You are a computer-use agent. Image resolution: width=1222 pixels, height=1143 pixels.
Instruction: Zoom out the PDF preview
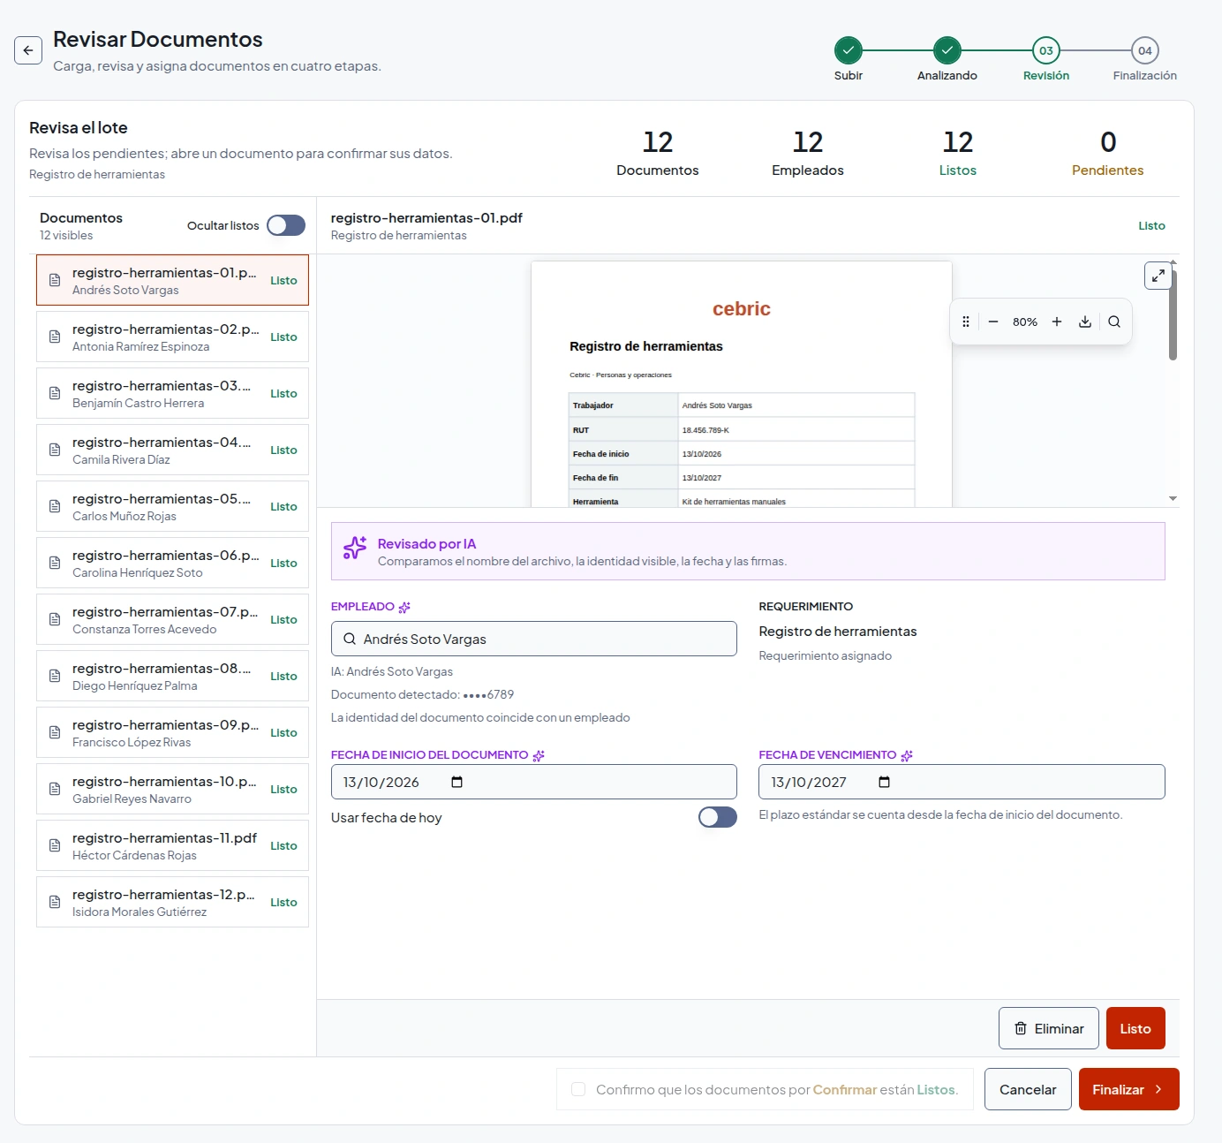(x=993, y=322)
